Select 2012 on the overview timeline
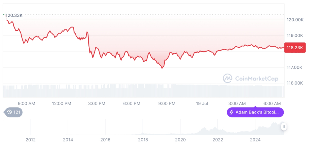Screen dimensions: 310x144 click(x=31, y=140)
